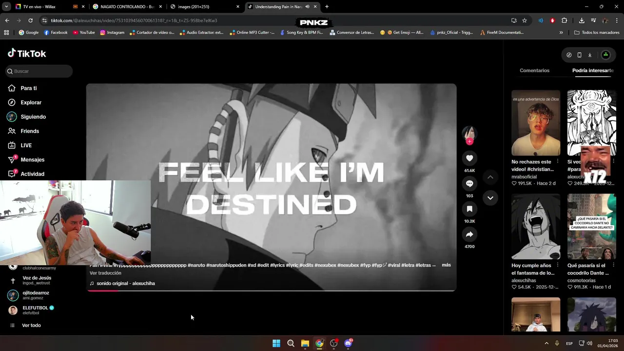Open the green profile avatar menu
The image size is (624, 351).
[605, 55]
